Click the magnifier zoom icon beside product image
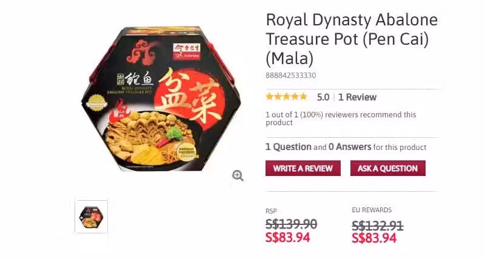This screenshot has height=260, width=485. tap(238, 175)
